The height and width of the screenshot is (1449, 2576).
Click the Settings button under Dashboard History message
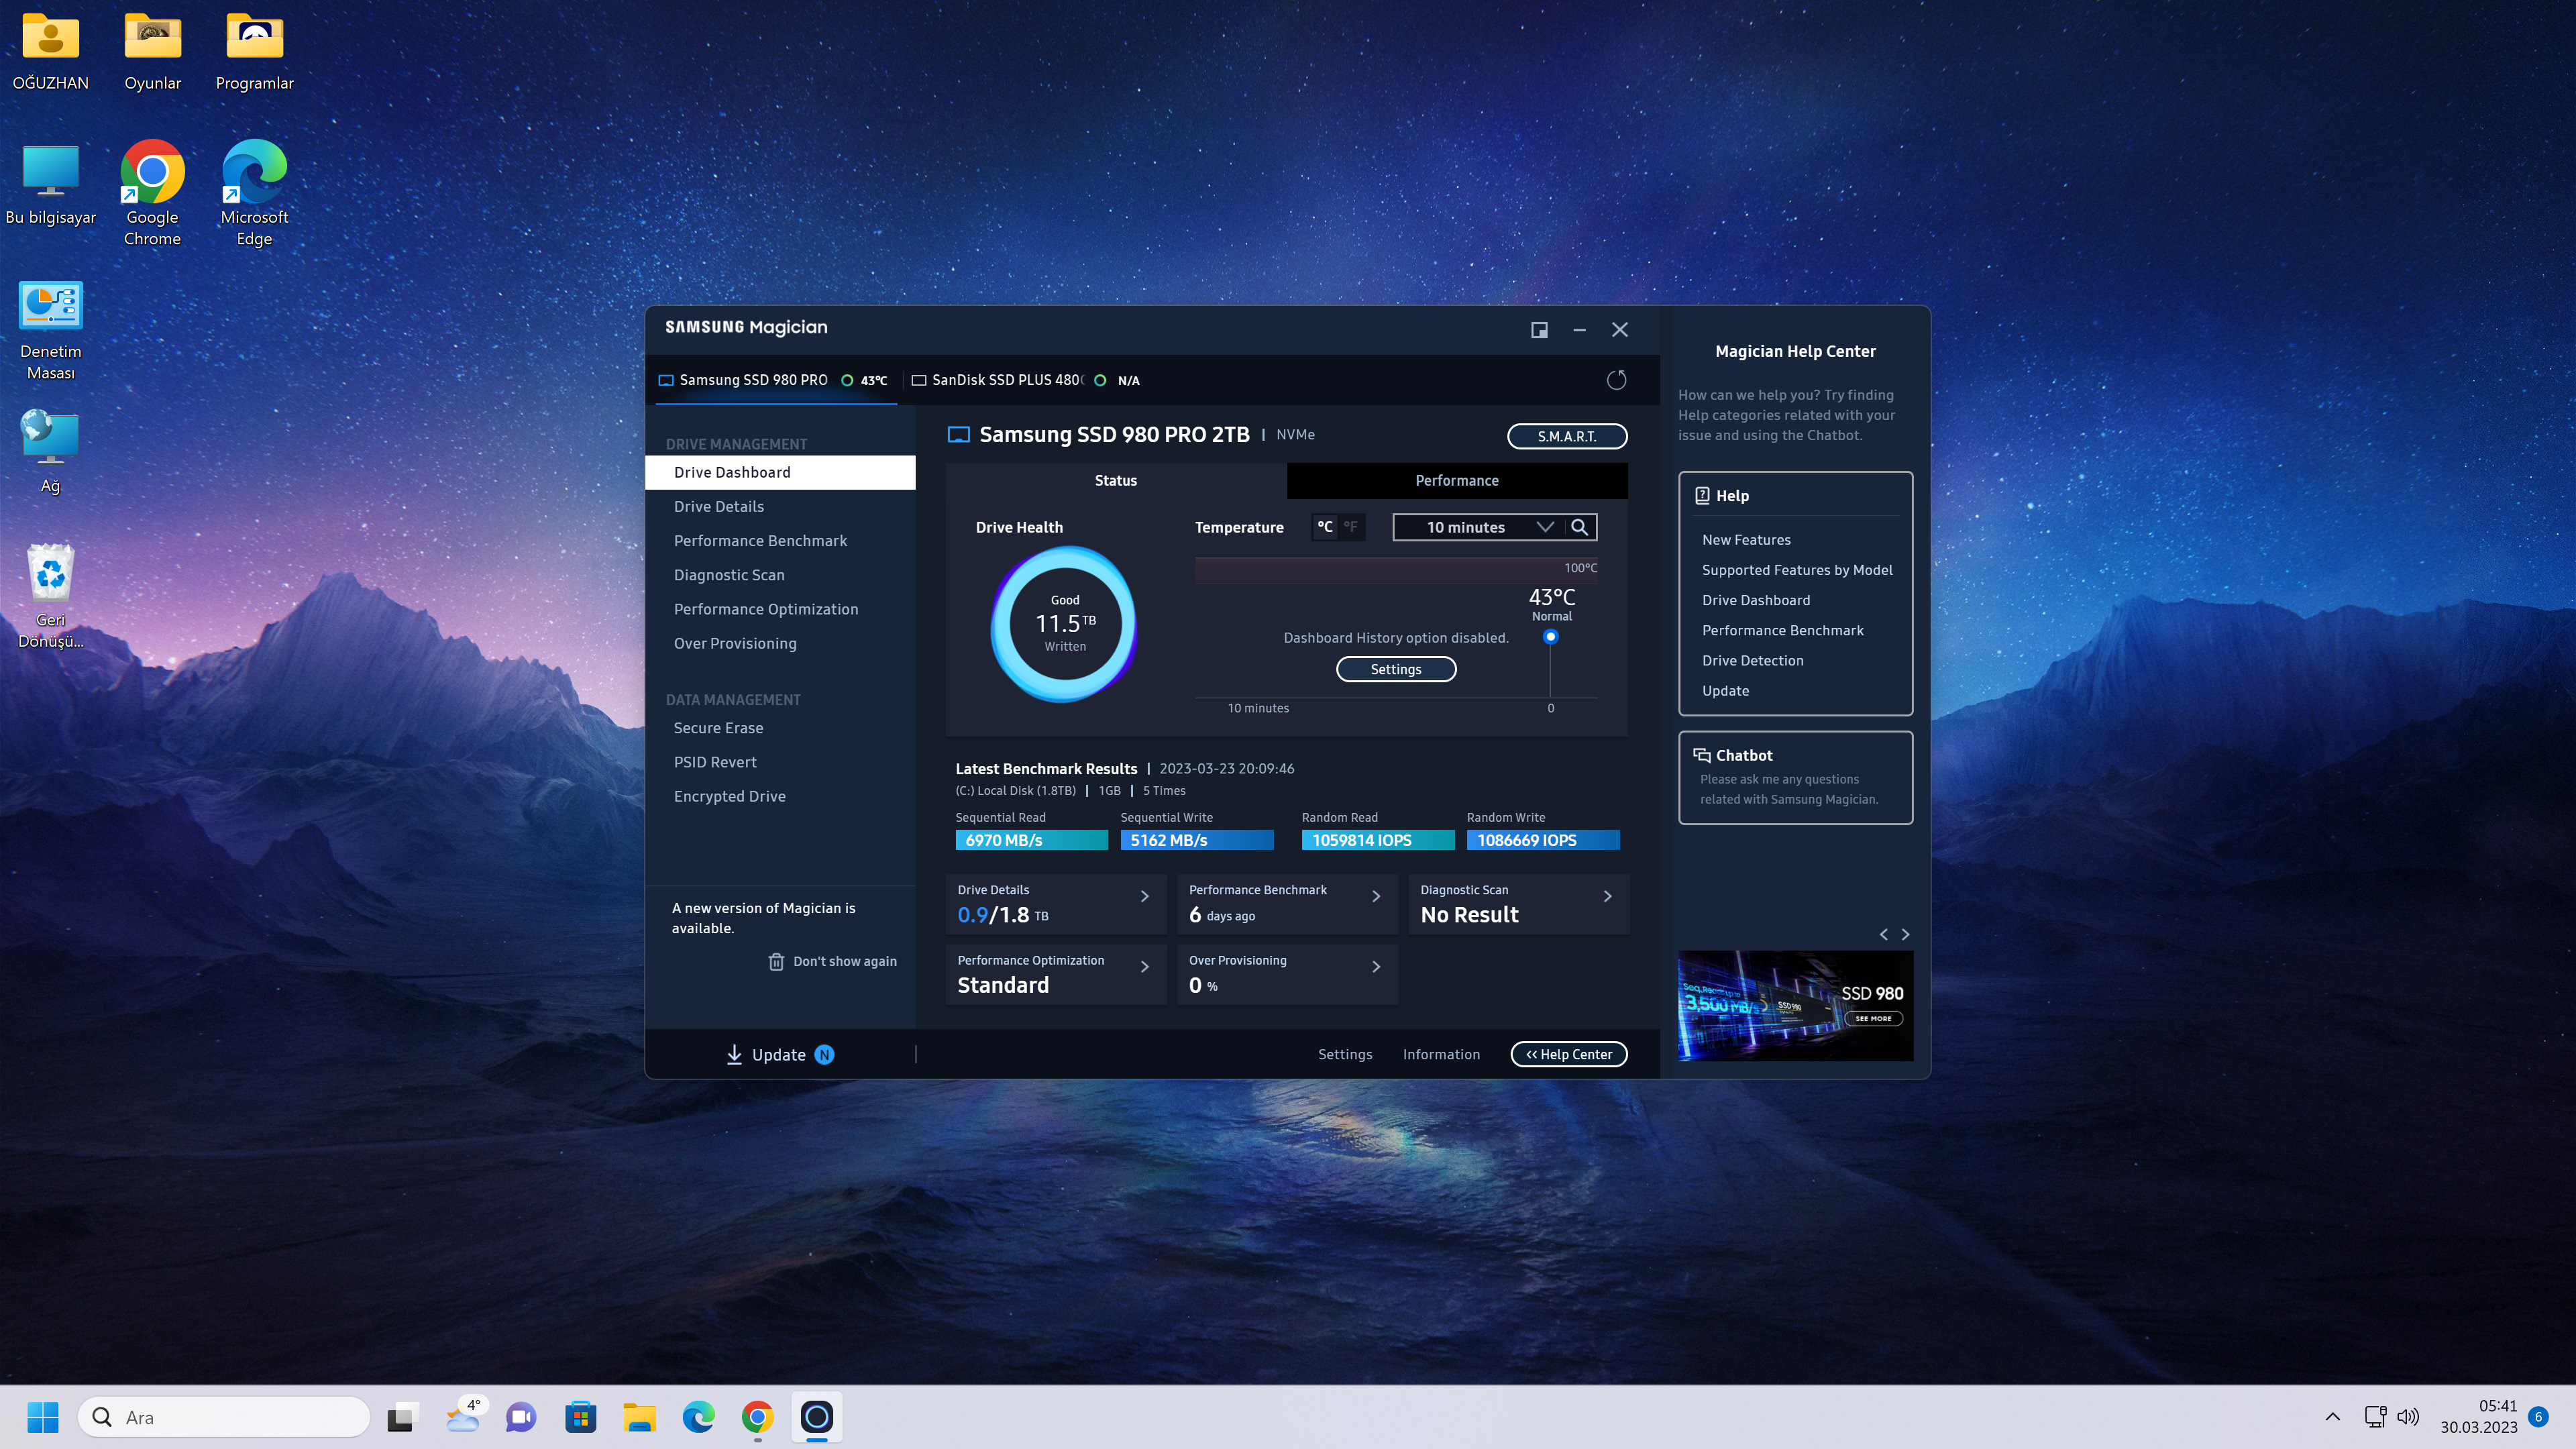(1395, 669)
